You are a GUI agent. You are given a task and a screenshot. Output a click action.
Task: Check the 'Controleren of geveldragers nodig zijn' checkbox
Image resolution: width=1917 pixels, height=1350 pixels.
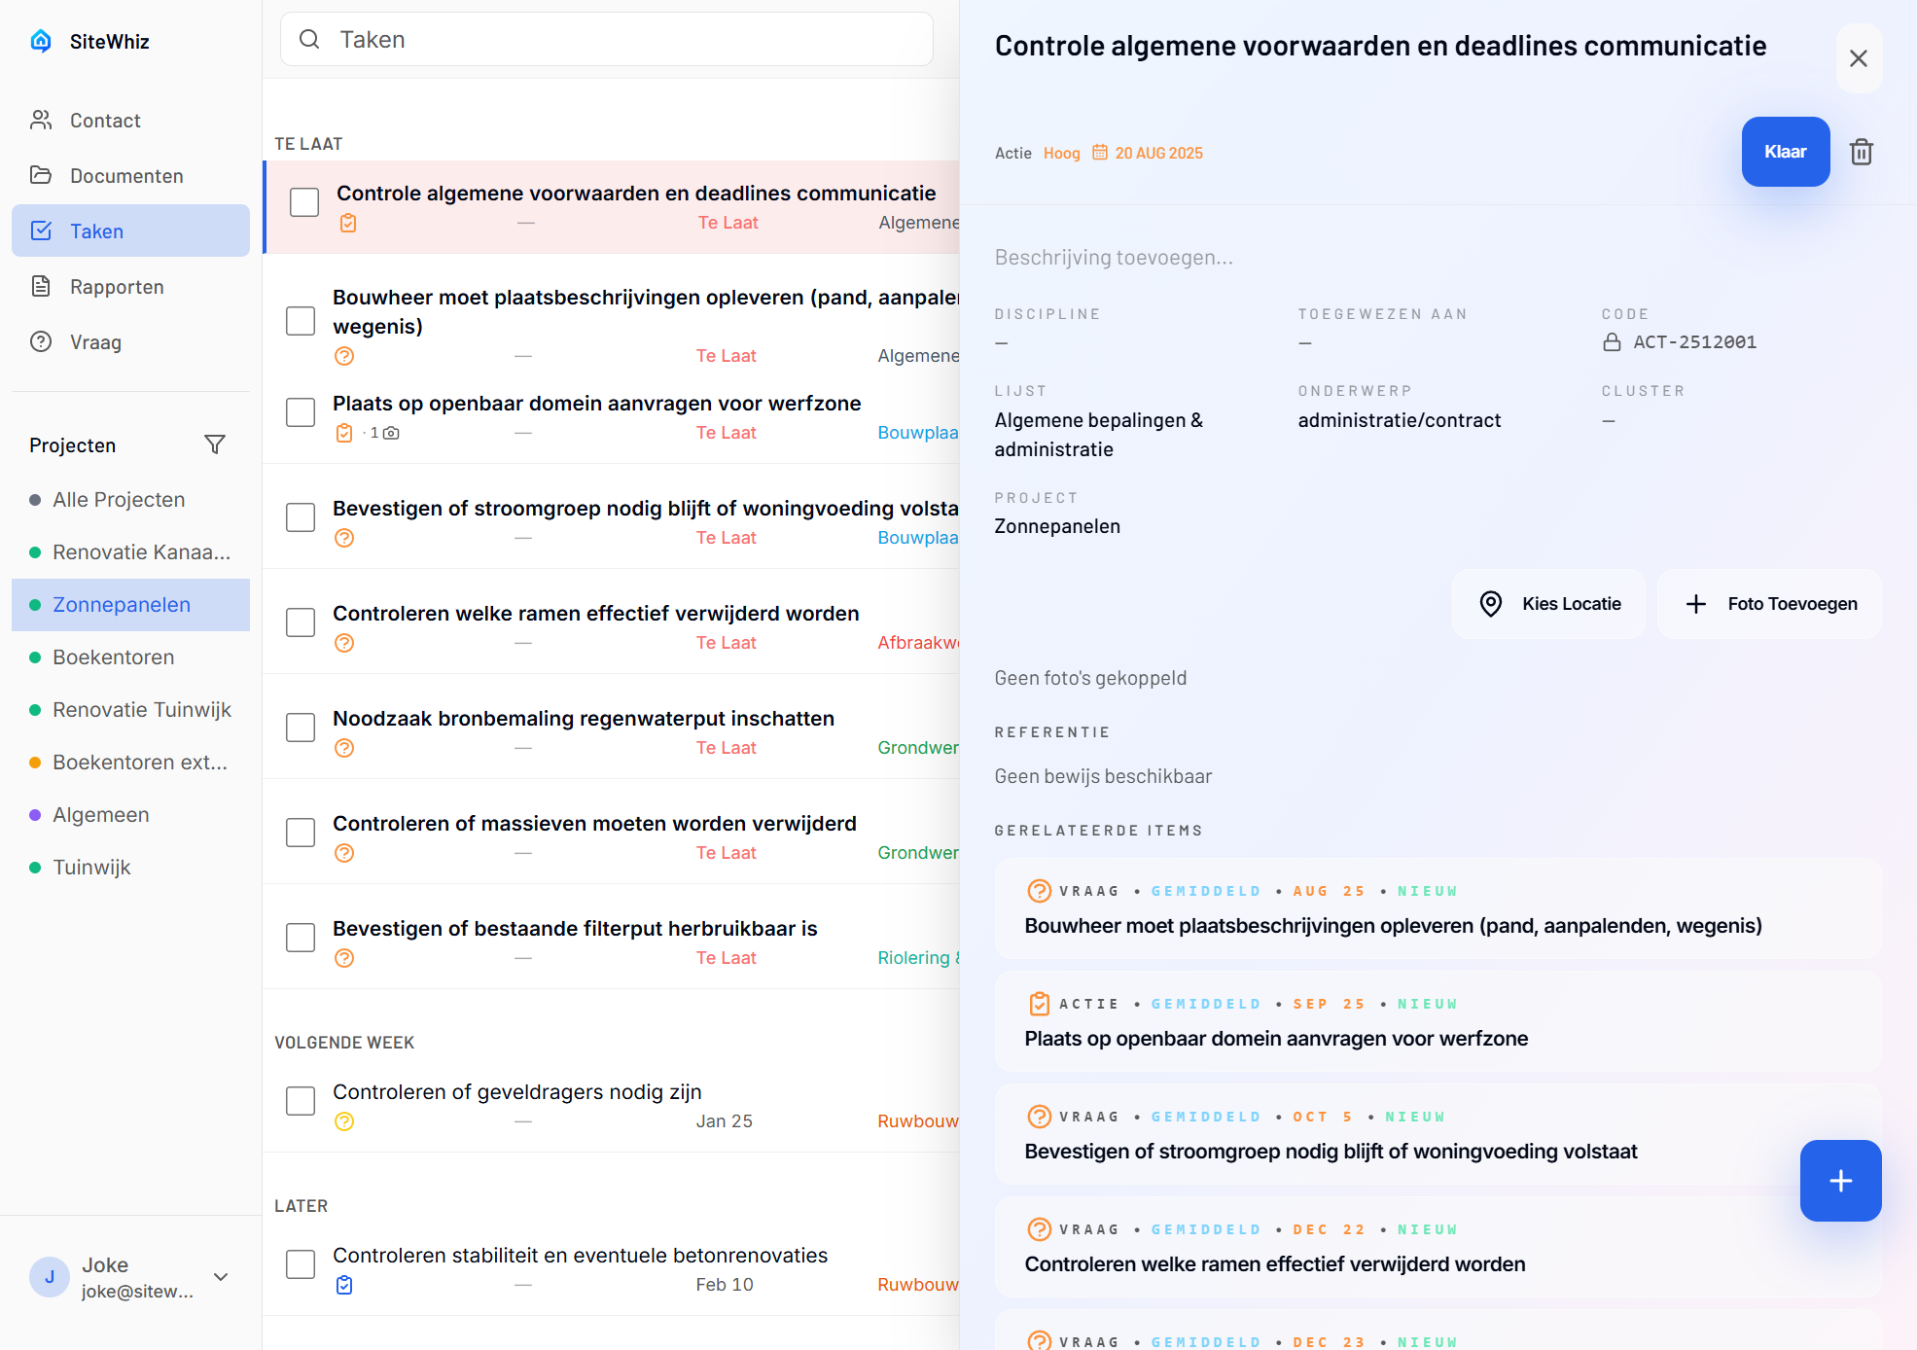tap(301, 1101)
